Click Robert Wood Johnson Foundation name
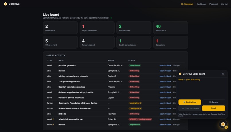This screenshot has height=132, width=231. coord(75,109)
